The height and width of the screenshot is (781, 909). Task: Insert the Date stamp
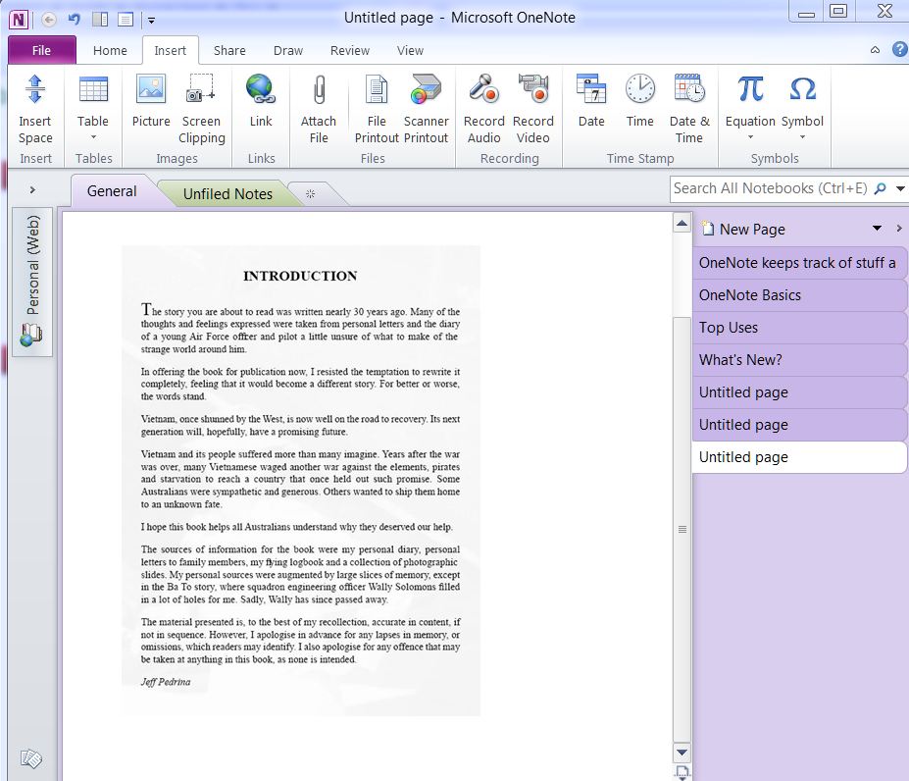point(591,101)
